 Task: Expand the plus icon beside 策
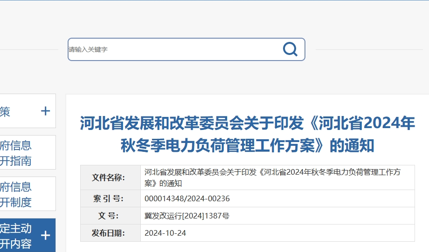click(45, 111)
